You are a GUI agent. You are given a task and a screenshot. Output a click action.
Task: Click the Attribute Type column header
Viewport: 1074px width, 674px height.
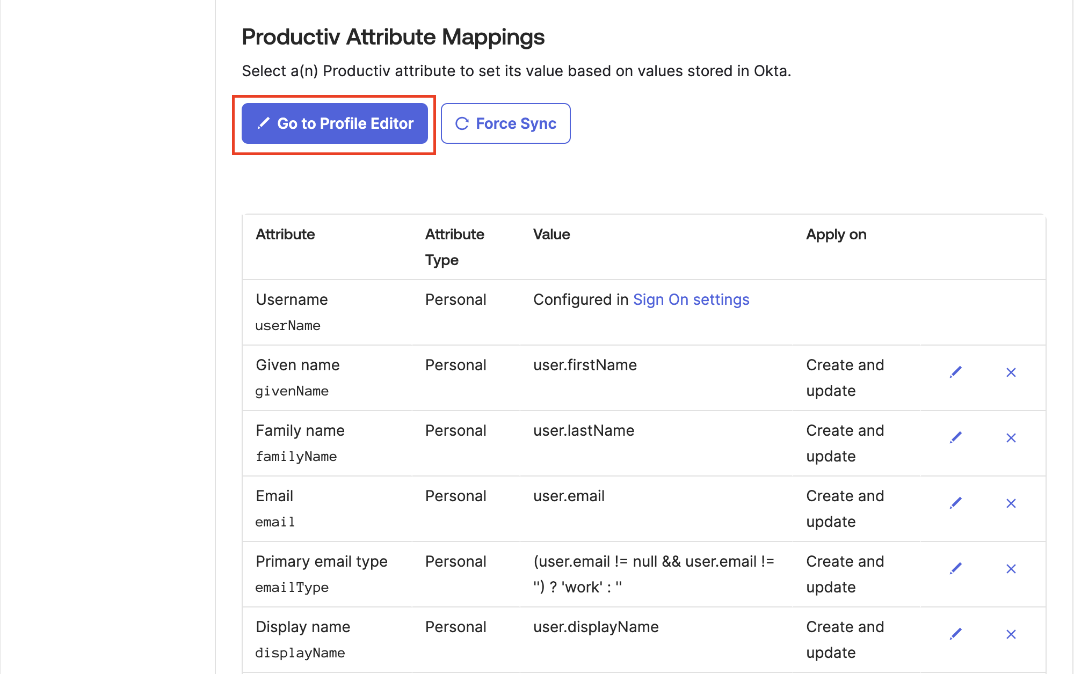pyautogui.click(x=454, y=247)
